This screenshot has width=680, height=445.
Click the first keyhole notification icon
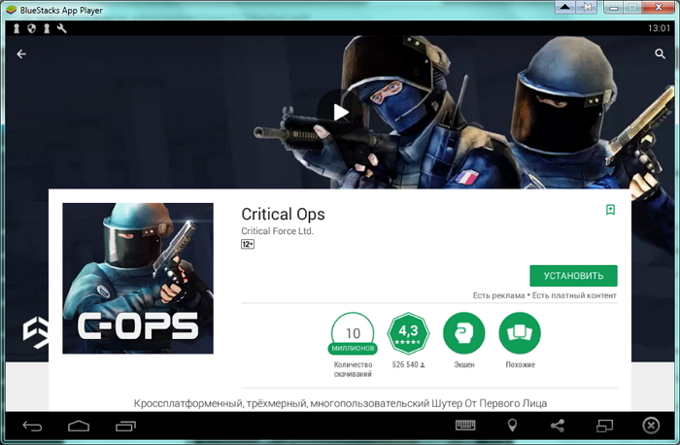[17, 28]
